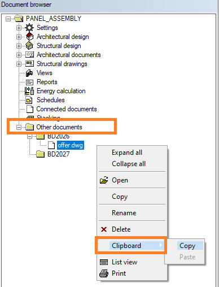Select Copy in the Clipboard submenu
This screenshot has height=287, width=219.
click(190, 246)
